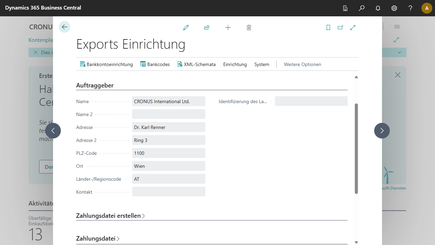Viewport: 435px width, 245px height.
Task: Go back using the arrow button
Action: [x=65, y=27]
